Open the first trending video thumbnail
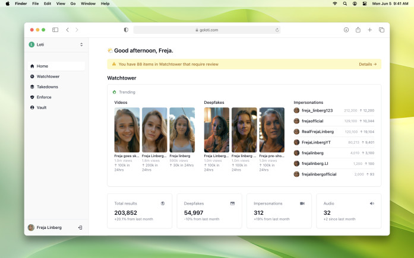Image resolution: width=414 pixels, height=258 pixels. click(x=127, y=130)
